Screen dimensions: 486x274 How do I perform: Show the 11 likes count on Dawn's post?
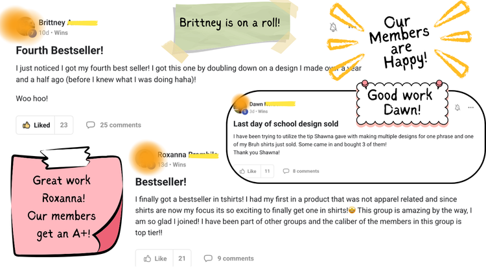click(267, 171)
